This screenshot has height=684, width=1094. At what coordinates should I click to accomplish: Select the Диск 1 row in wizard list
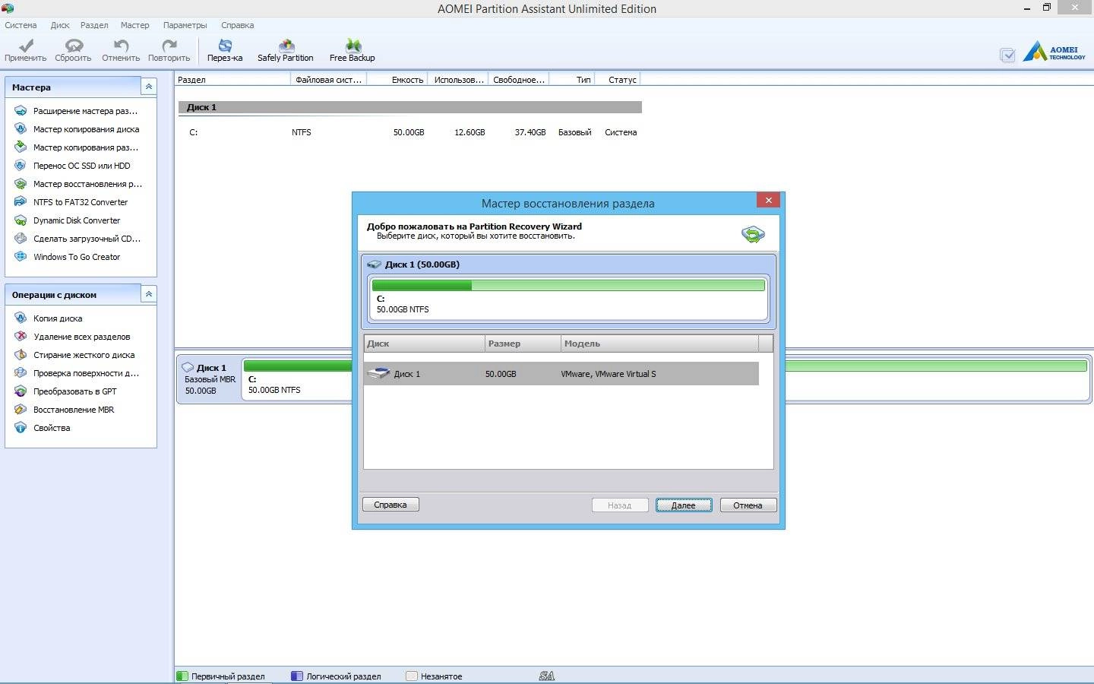(x=561, y=374)
